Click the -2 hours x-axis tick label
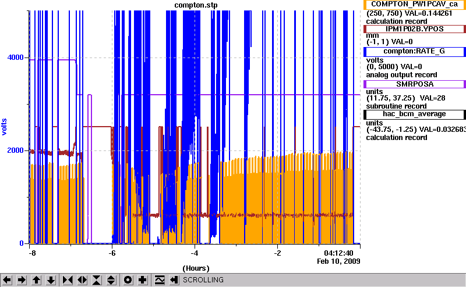 (277, 253)
